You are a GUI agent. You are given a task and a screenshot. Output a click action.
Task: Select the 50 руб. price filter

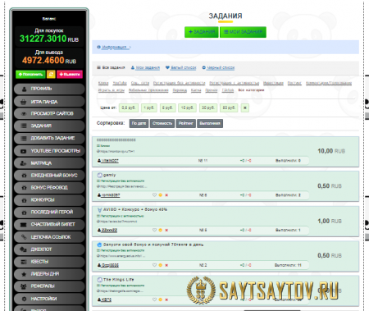pyautogui.click(x=229, y=107)
